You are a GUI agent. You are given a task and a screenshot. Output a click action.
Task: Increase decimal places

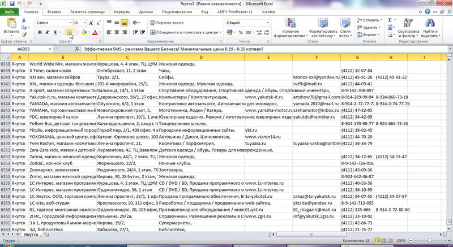(x=259, y=32)
